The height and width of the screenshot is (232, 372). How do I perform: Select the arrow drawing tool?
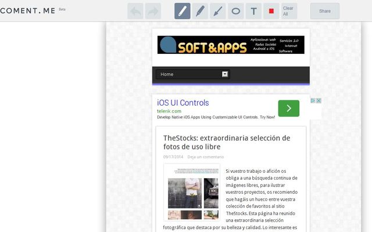point(218,11)
